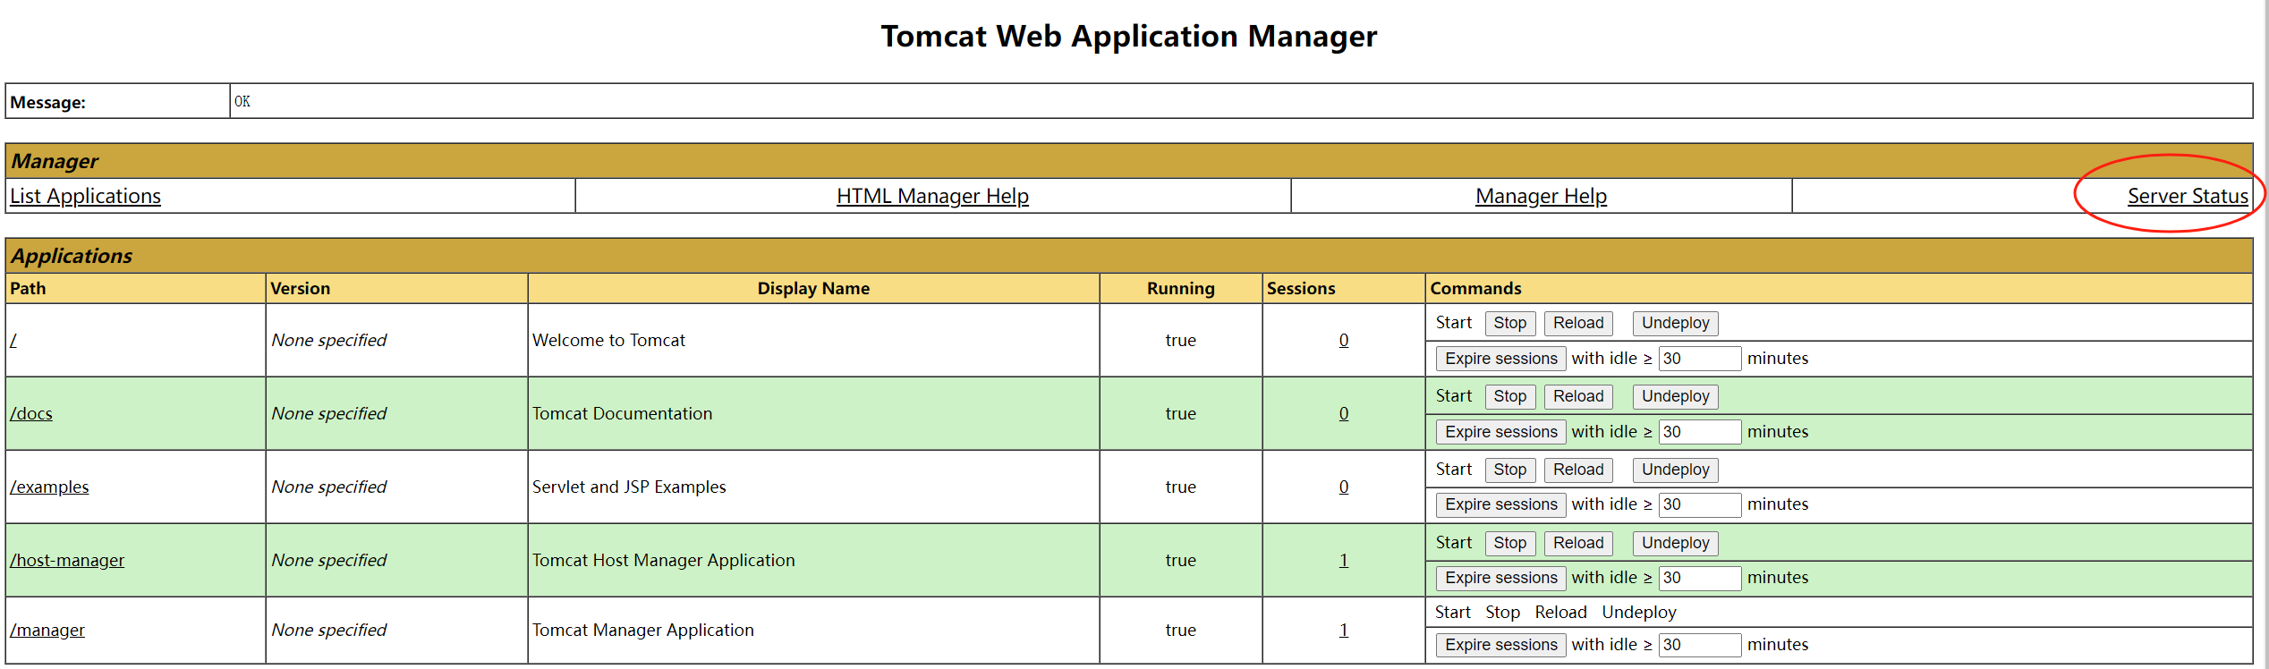Click 'true' running value in /examples row

click(x=1180, y=487)
